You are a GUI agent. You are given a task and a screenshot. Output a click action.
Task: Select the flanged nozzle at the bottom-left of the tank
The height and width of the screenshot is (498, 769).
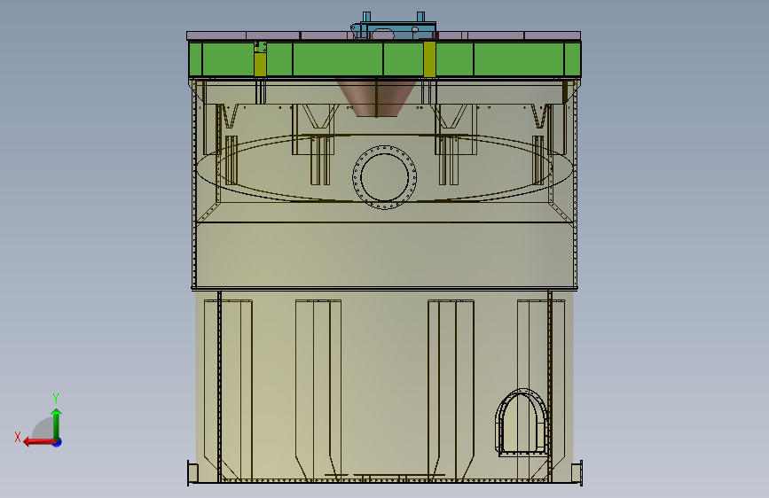pos(192,473)
